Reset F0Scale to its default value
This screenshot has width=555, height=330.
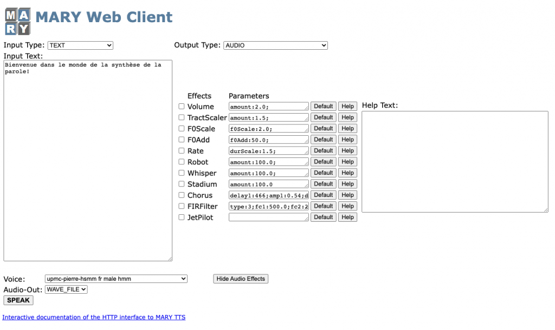click(323, 128)
